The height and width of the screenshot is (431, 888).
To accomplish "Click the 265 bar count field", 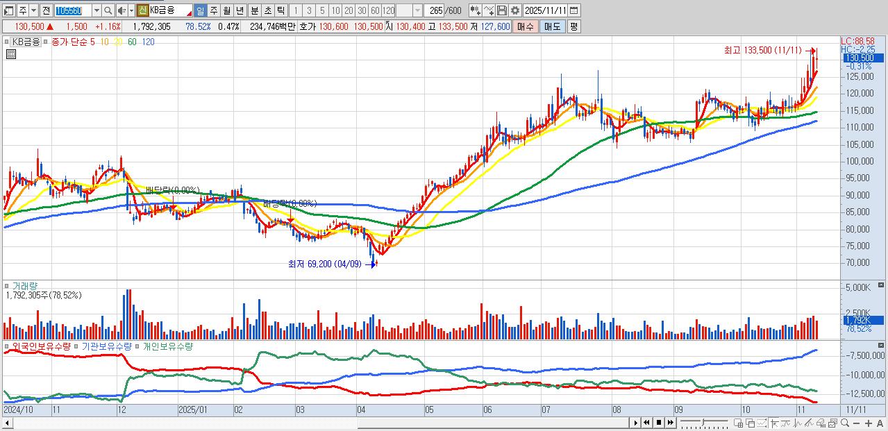I will (434, 11).
